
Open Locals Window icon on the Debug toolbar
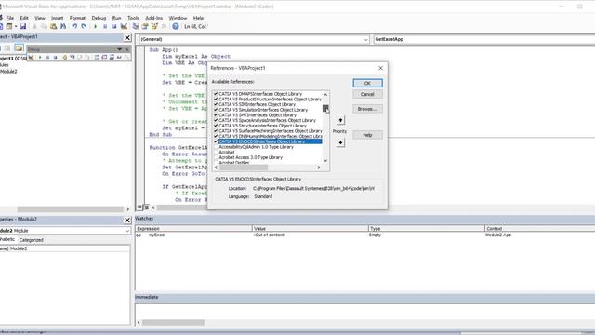97,57
